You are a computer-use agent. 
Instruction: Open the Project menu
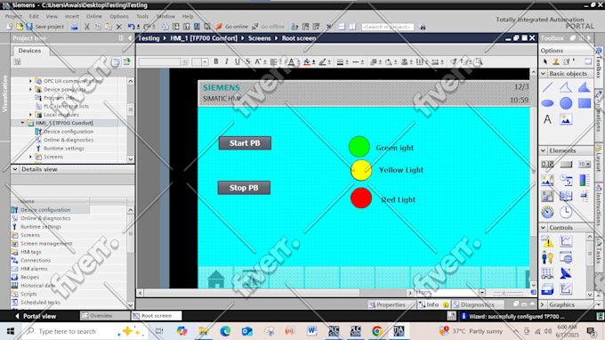click(13, 16)
